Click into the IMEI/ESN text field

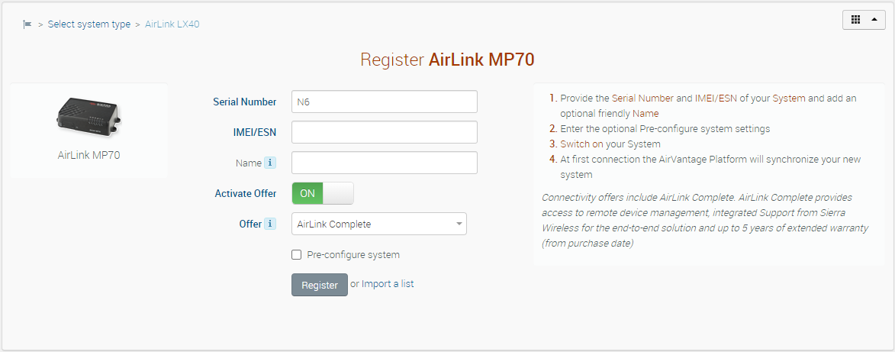tap(384, 132)
